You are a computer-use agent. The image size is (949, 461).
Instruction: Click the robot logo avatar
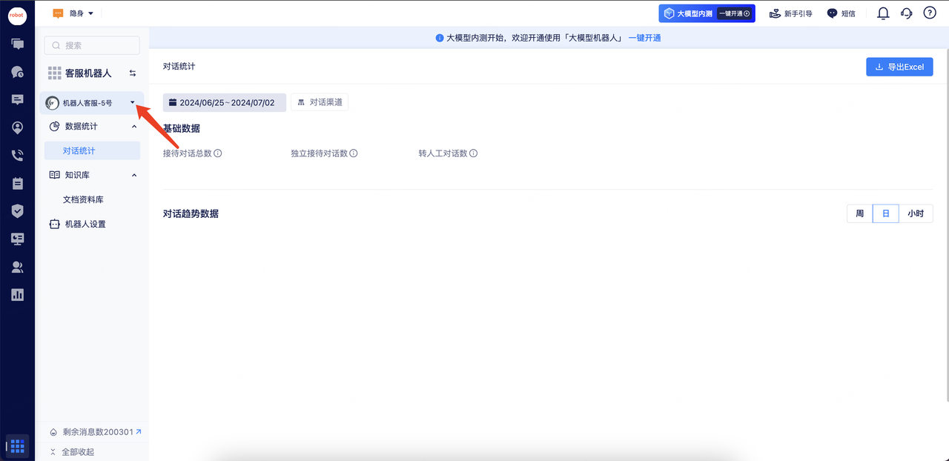coord(17,15)
